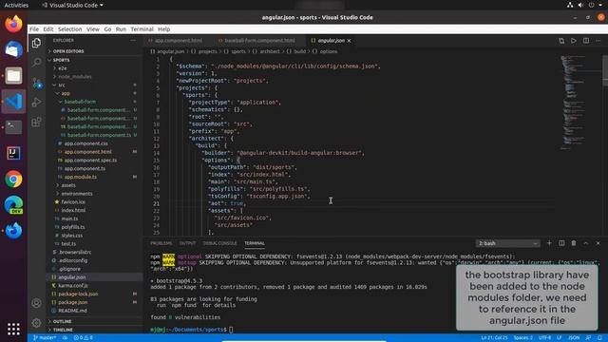The width and height of the screenshot is (608, 342).
Task: Show Applications grid in the dock
Action: [x=13, y=329]
